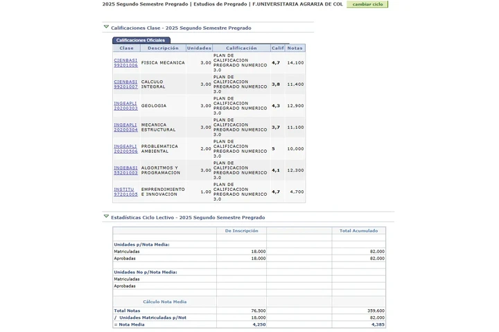This screenshot has height=332, width=499.
Task: Open class link CIENBASI 99201006
Action: click(125, 63)
